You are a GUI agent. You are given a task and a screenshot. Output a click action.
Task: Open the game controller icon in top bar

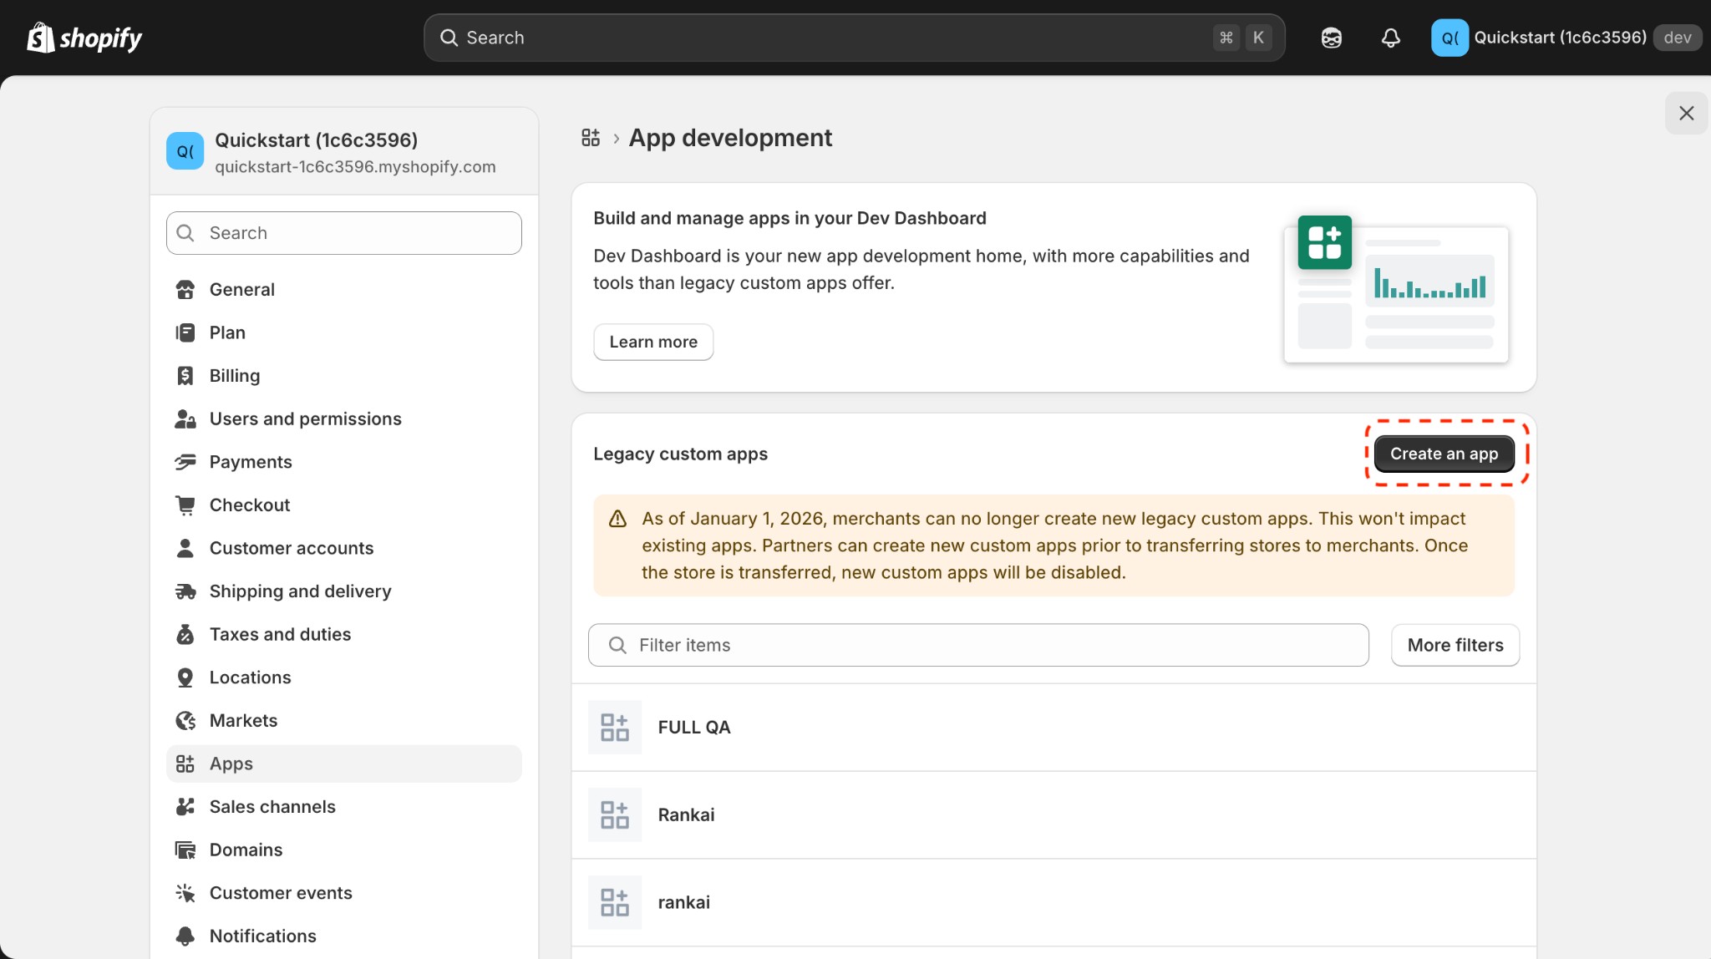click(x=1330, y=37)
